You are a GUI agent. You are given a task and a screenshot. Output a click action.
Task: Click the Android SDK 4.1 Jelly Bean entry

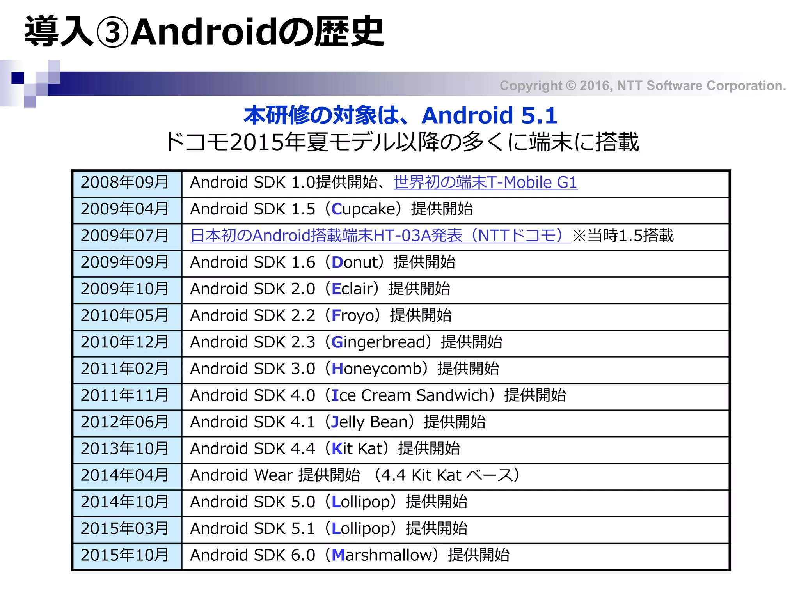pos(338,422)
